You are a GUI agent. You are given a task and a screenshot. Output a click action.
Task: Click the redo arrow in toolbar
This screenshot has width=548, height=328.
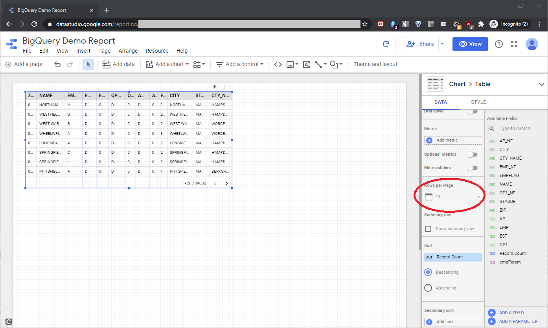tap(70, 64)
